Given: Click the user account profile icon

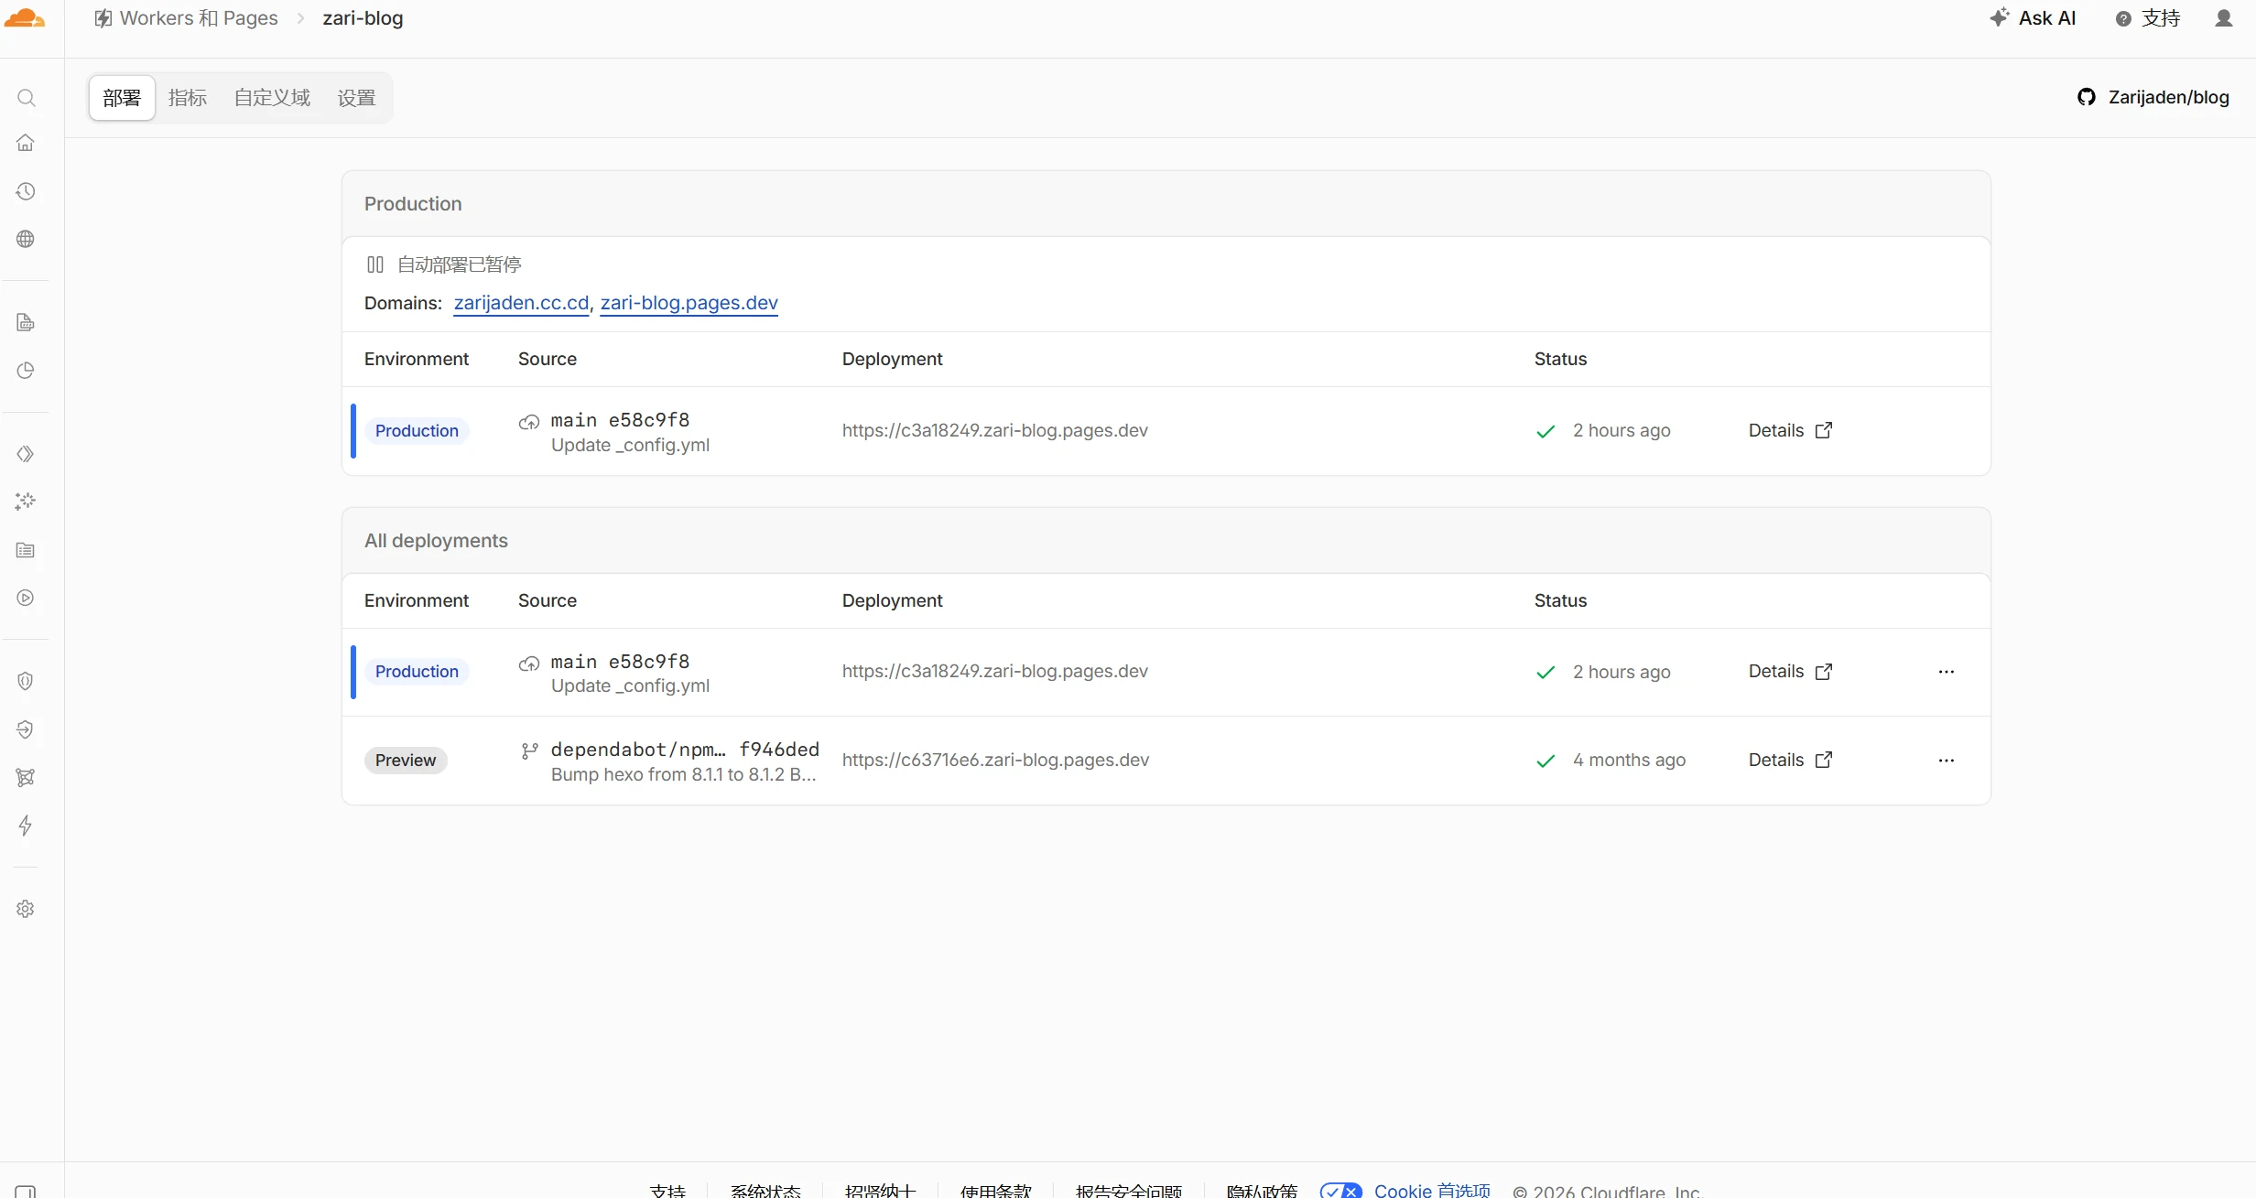Looking at the screenshot, I should point(2224,18).
